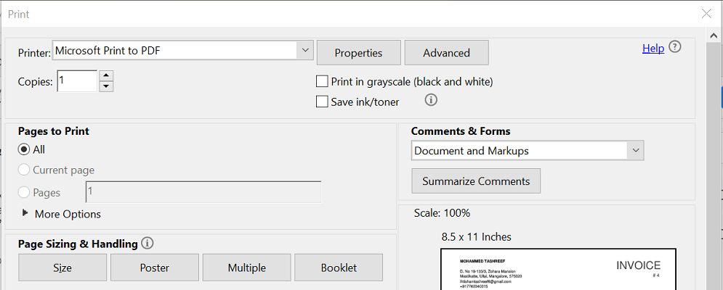
Task: Open the Advanced print settings
Action: tap(446, 53)
